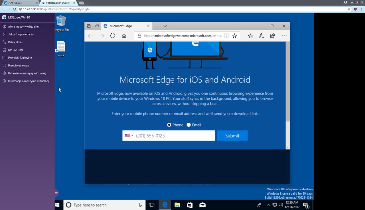Viewport: 365px width, 210px height.
Task: Click Edge forward navigation arrow
Action: (x=102, y=36)
